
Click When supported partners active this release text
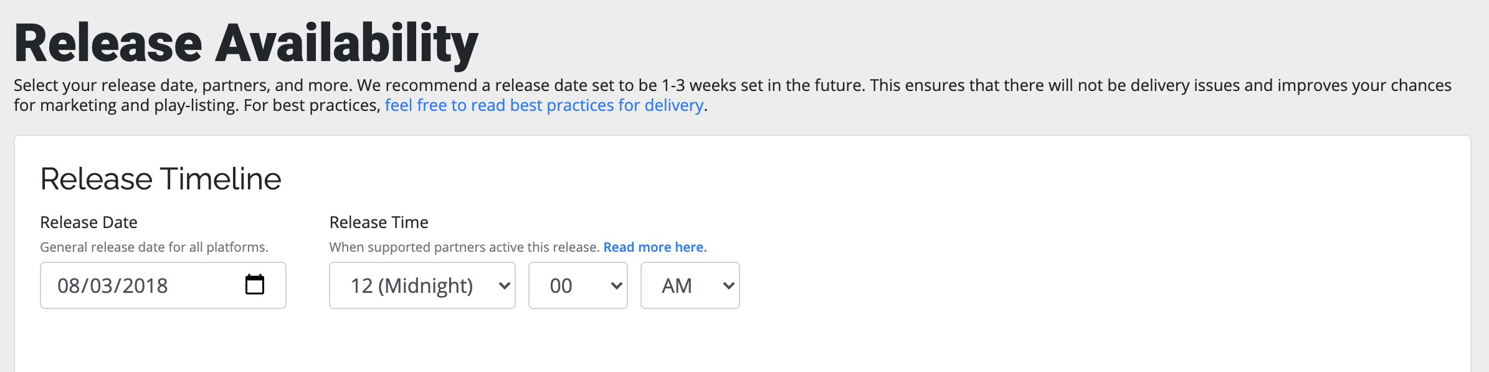pyautogui.click(x=465, y=247)
